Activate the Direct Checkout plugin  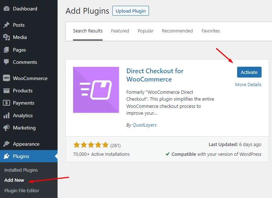pyautogui.click(x=249, y=72)
